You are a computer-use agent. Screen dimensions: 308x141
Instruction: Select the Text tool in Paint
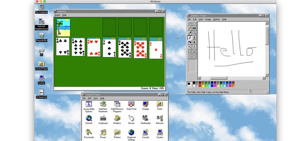(194, 42)
